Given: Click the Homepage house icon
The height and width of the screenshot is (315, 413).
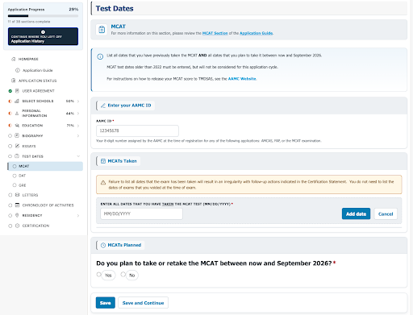Looking at the screenshot, I should tap(14, 59).
